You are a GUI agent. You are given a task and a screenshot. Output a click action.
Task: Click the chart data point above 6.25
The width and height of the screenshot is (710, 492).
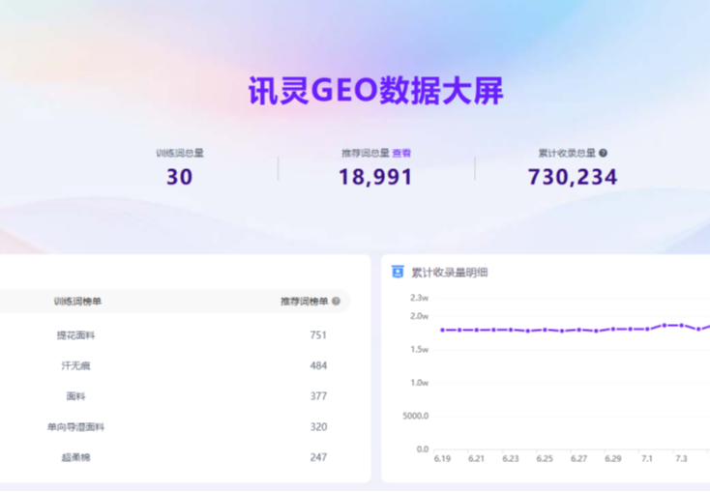point(545,330)
